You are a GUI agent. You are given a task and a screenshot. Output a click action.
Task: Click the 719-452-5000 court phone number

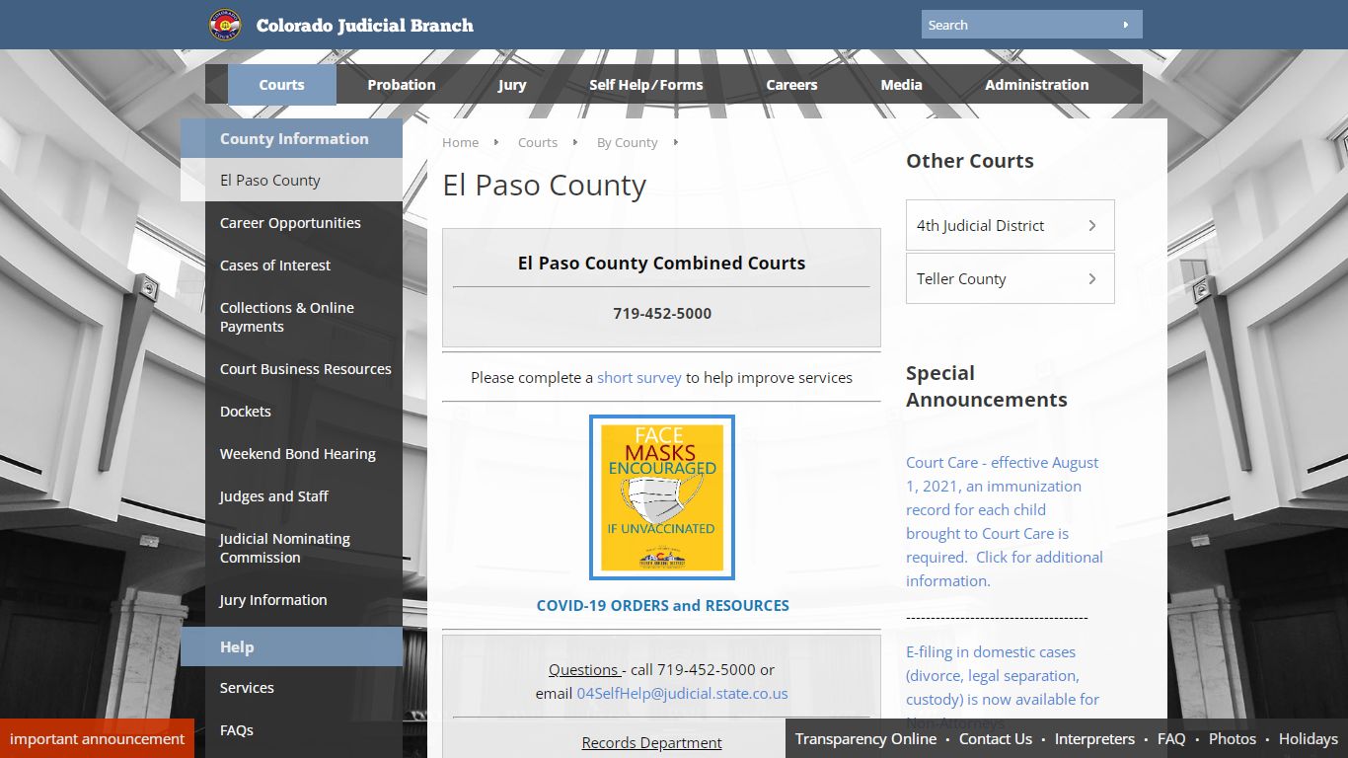tap(662, 313)
